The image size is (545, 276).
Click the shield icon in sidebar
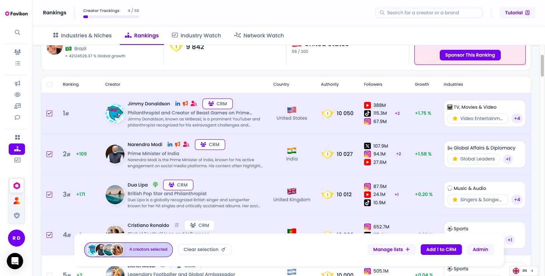tap(17, 216)
